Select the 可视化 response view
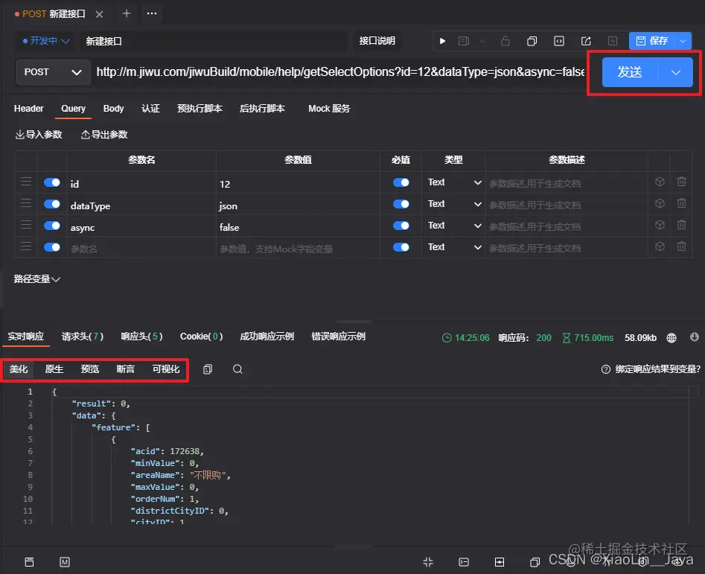This screenshot has width=705, height=574. point(166,369)
